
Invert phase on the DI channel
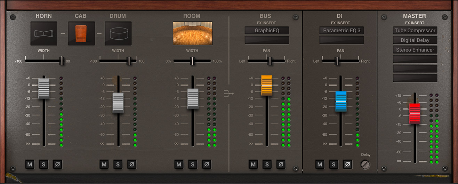coord(347,165)
